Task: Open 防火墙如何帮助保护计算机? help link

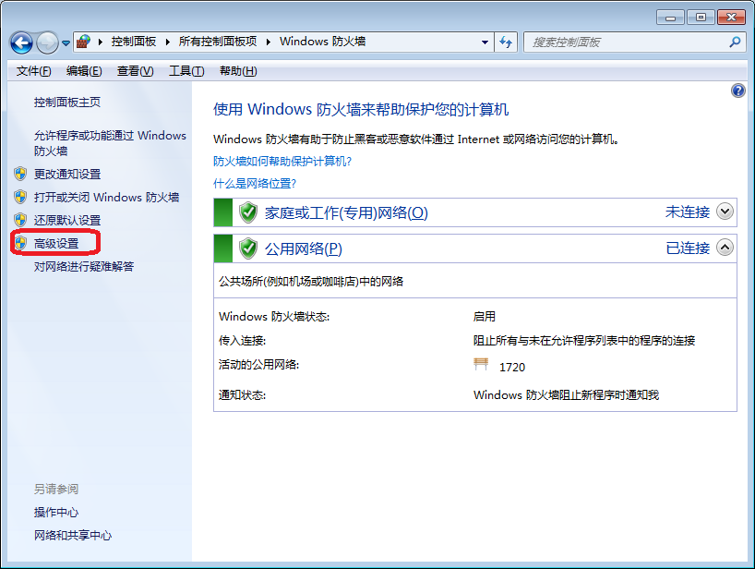Action: point(282,161)
